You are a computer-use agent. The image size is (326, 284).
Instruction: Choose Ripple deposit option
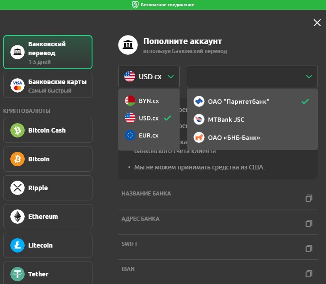(48, 188)
